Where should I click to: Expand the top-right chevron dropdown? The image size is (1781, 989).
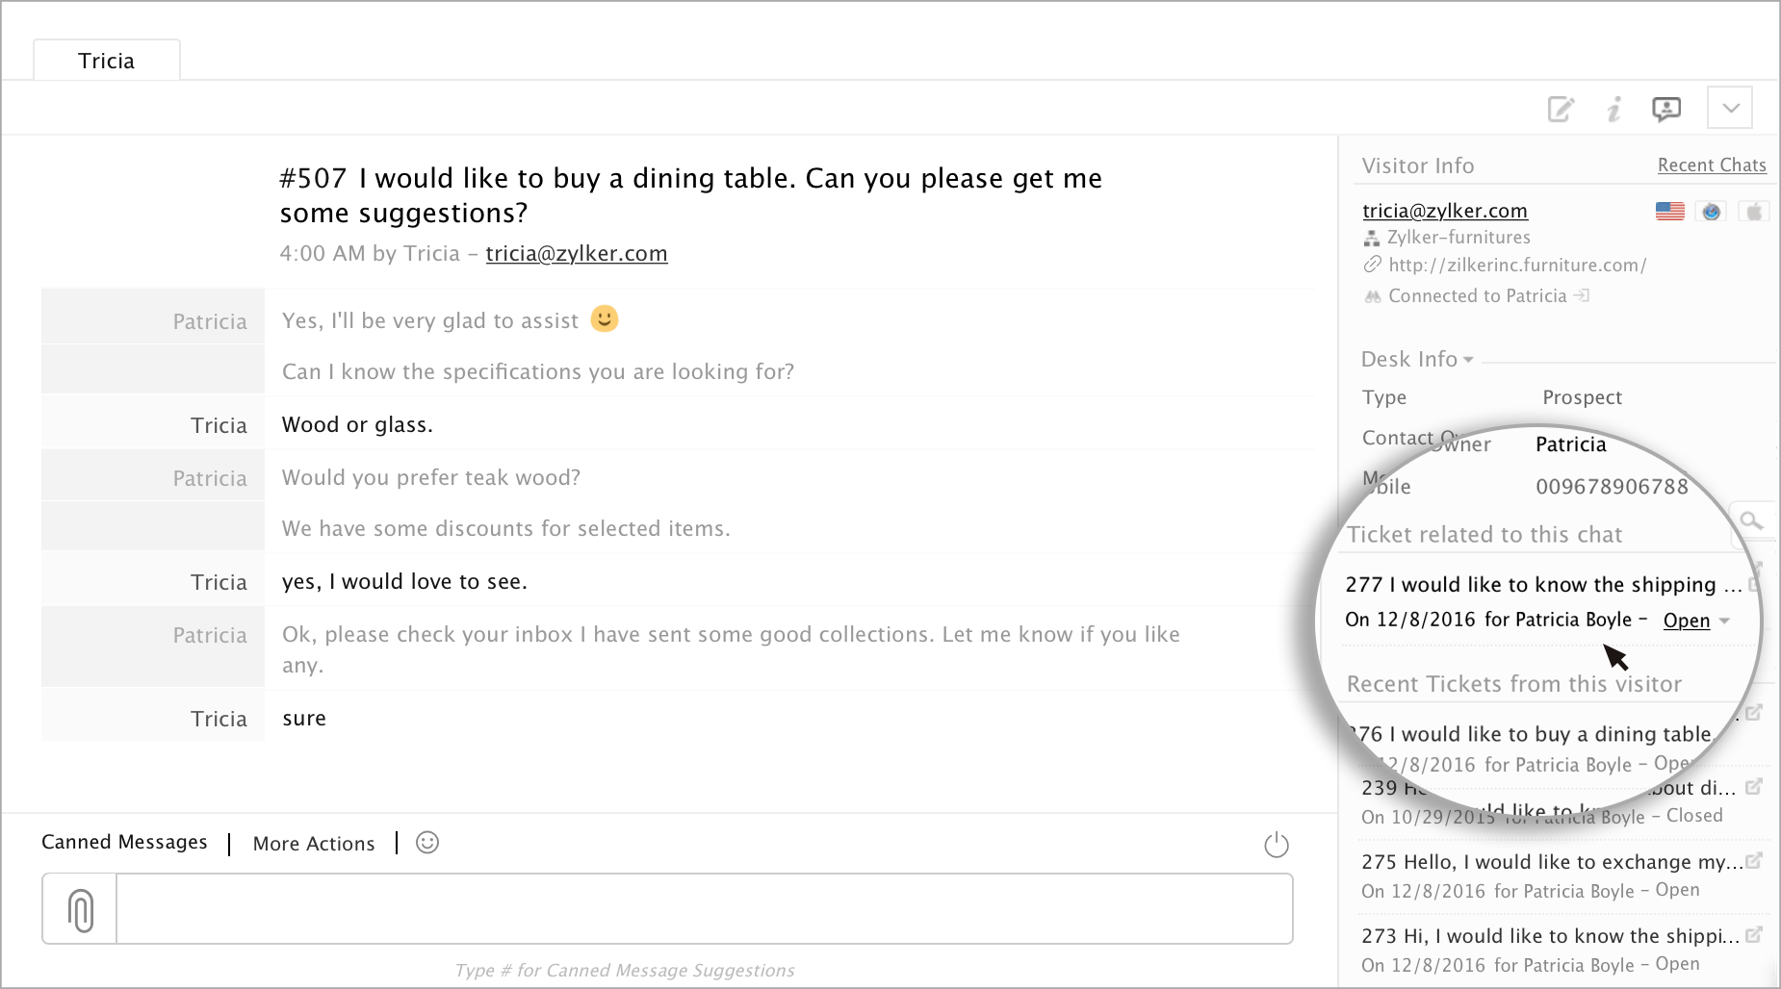tap(1730, 108)
